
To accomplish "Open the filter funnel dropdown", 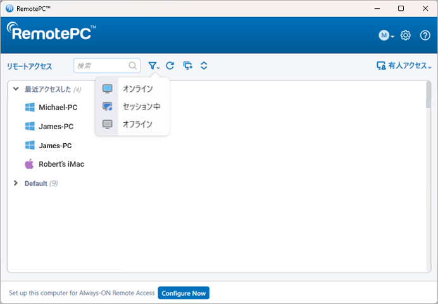I will [153, 66].
